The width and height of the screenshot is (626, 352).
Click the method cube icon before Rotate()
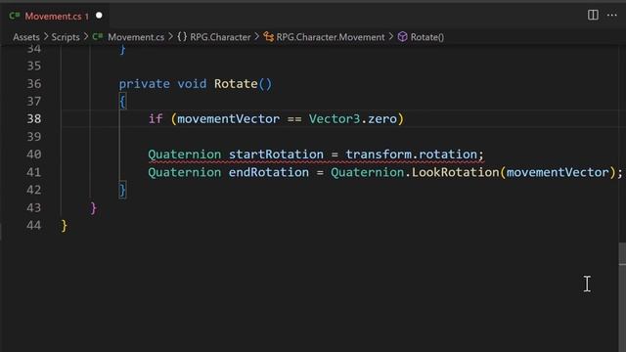tap(402, 37)
